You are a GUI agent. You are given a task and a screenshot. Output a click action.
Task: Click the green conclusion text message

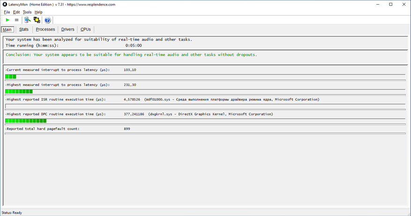(131, 55)
